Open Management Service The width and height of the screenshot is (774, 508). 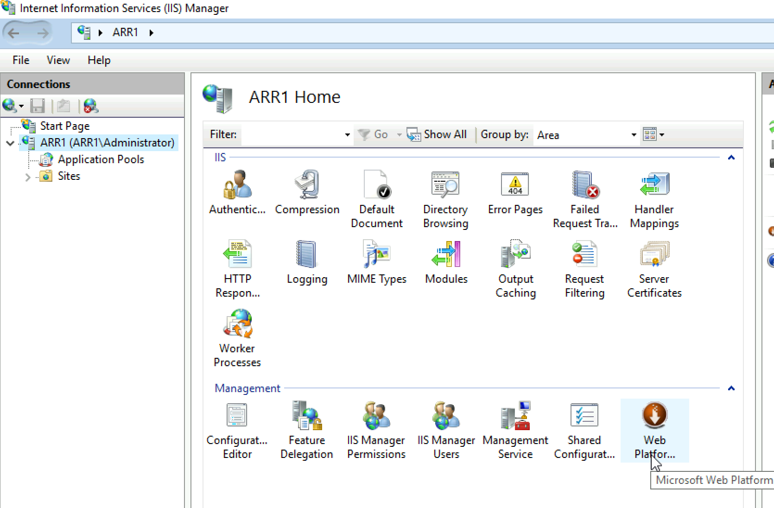click(515, 430)
